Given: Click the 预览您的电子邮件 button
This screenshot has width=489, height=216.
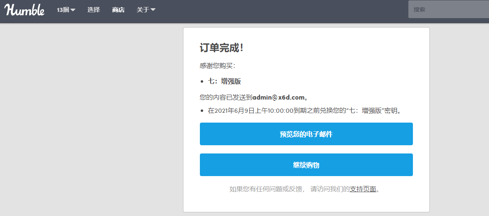Looking at the screenshot, I should 306,134.
